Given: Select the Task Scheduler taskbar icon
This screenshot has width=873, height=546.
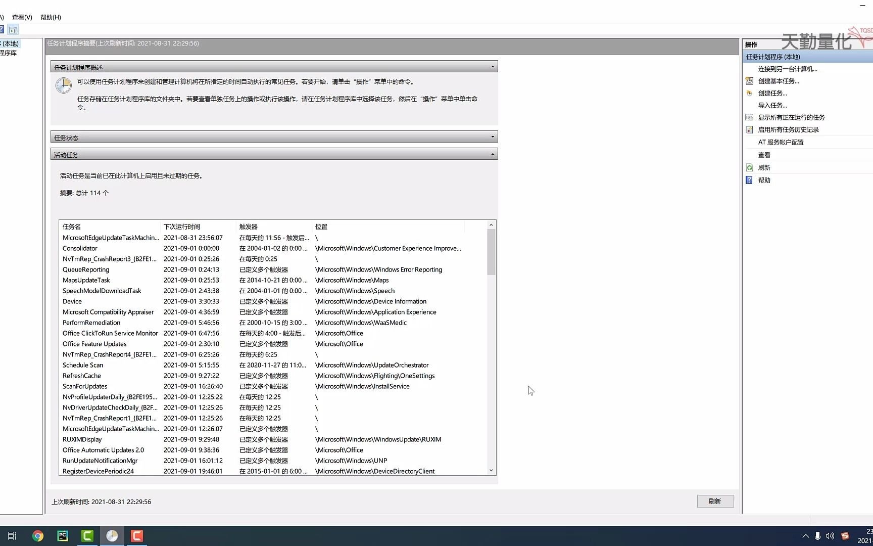Looking at the screenshot, I should [112, 536].
